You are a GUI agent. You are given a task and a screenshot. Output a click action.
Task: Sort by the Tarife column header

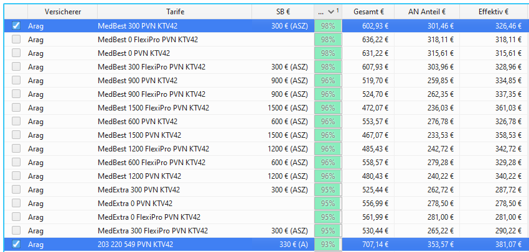(x=175, y=12)
